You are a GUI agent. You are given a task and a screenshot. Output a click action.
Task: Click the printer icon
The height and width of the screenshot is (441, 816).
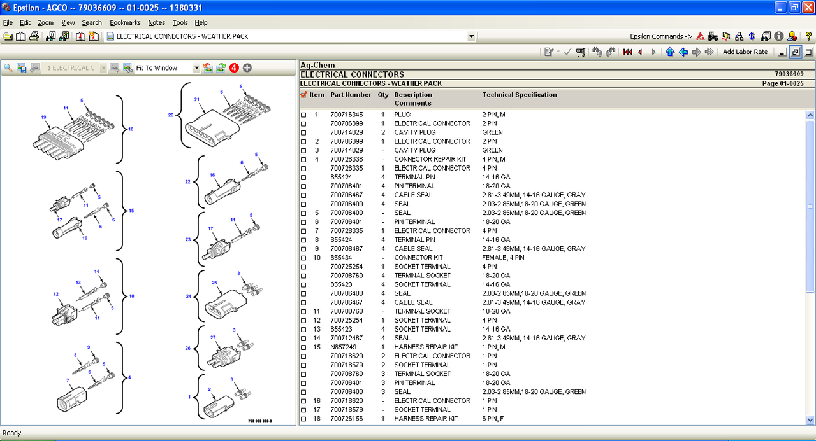[x=36, y=36]
